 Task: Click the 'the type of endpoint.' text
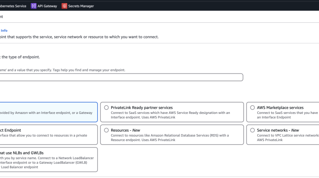[20, 57]
